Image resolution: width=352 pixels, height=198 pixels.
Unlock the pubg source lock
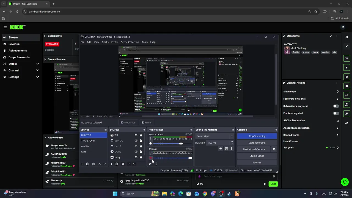click(141, 157)
